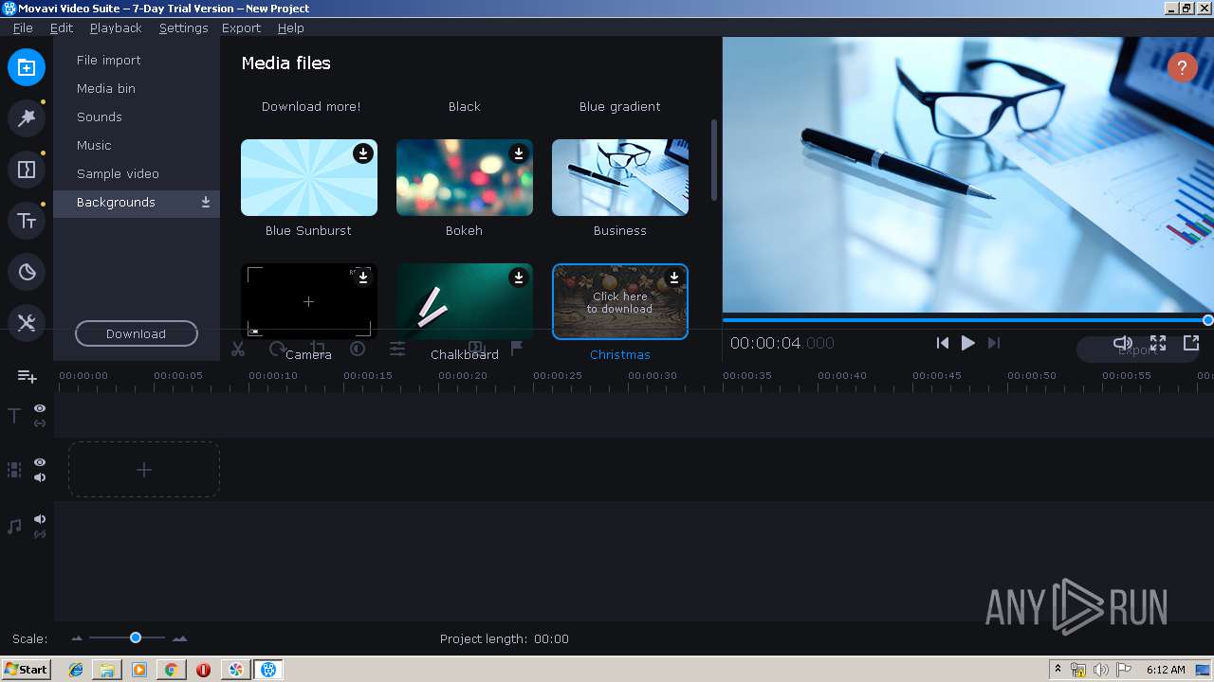Open the Color adjustments tool
The width and height of the screenshot is (1214, 682).
pyautogui.click(x=358, y=349)
